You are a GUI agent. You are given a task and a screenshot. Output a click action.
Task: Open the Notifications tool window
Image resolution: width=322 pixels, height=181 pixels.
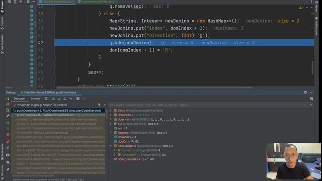click(x=316, y=26)
